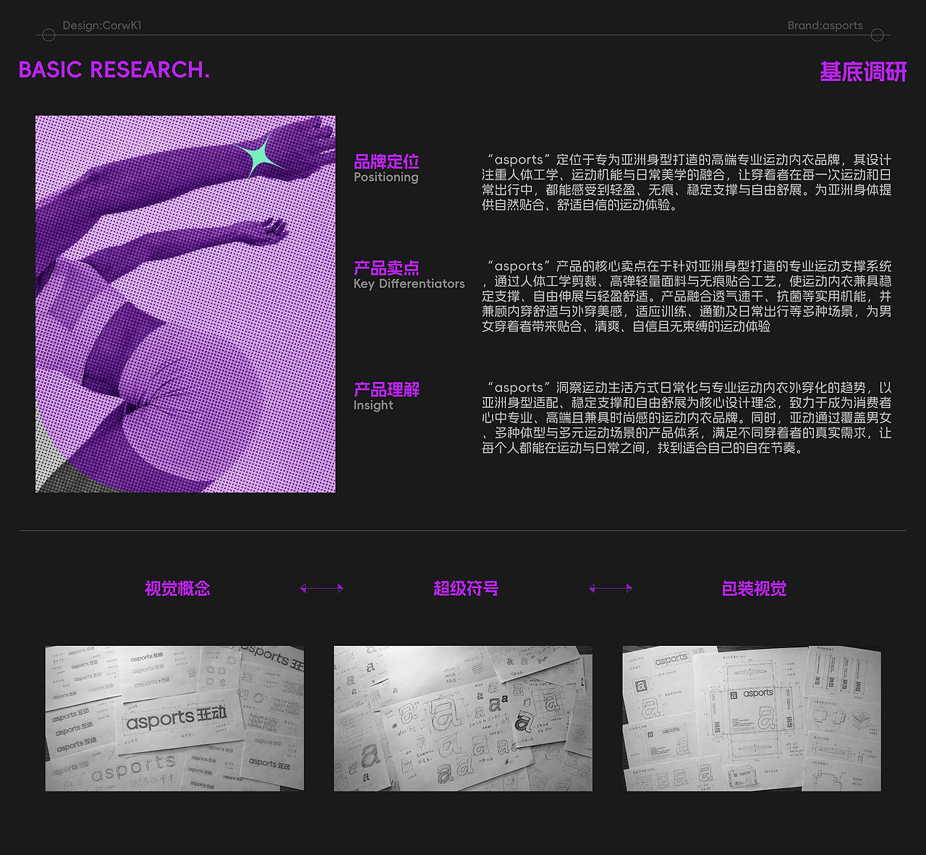Image resolution: width=926 pixels, height=855 pixels.
Task: Click the 'BASIC RESEARCH.' heading
Action: tap(114, 70)
